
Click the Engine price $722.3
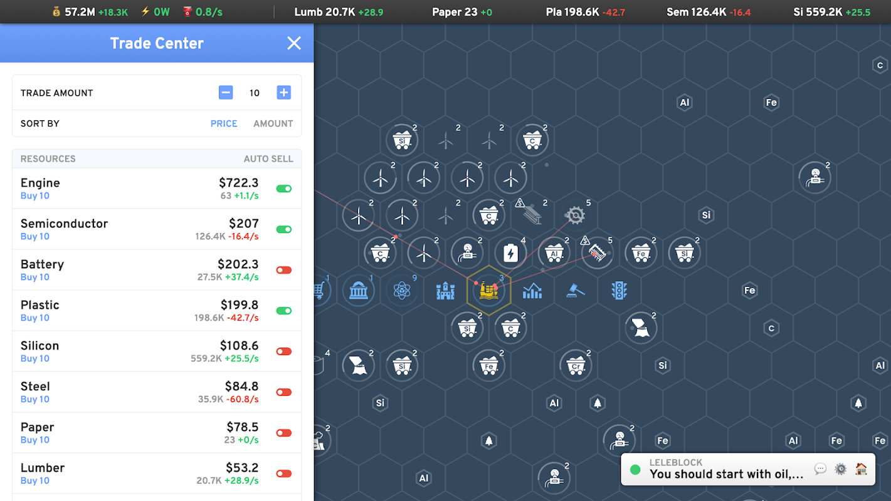(239, 183)
